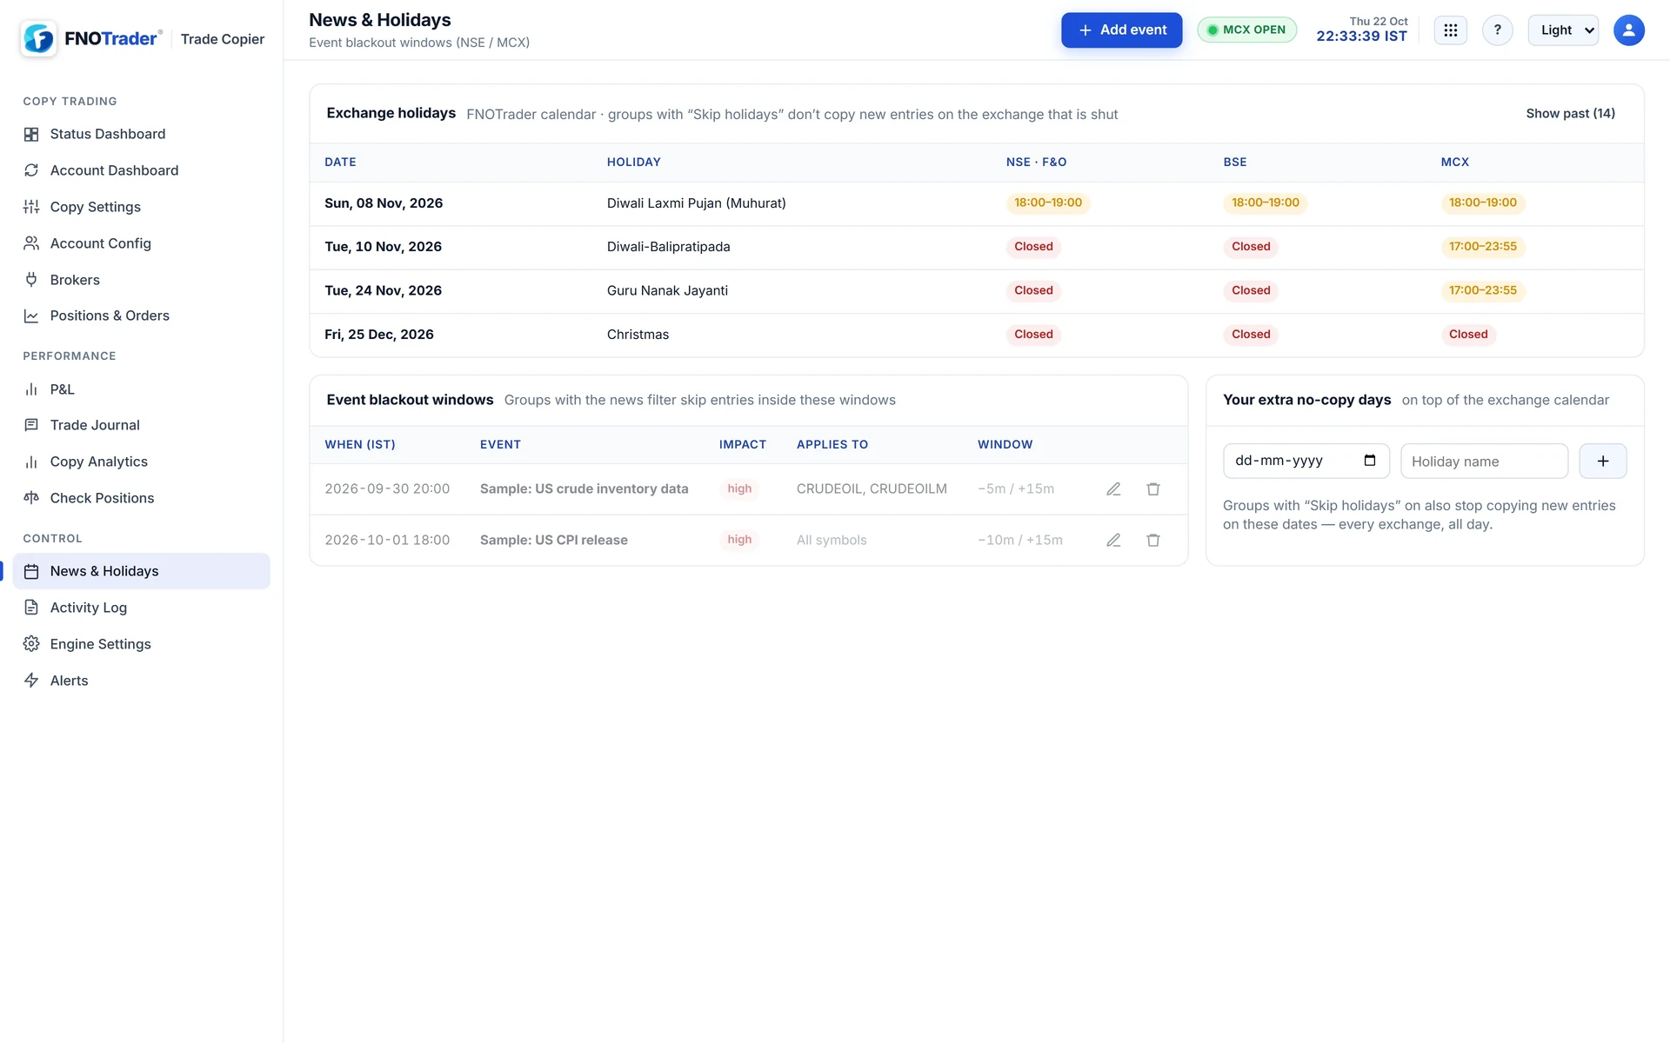Viewport: 1670px width, 1043px height.
Task: Edit the US CPI release event
Action: pyautogui.click(x=1113, y=541)
